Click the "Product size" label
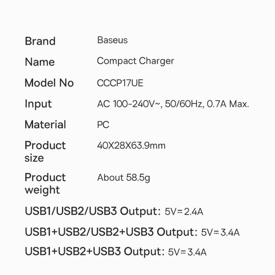Viewport: 275px width, 275px height. (45, 152)
